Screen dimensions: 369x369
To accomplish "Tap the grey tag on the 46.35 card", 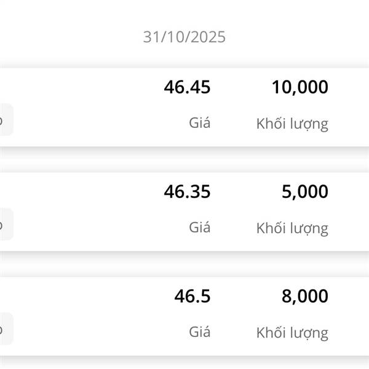I will pyautogui.click(x=6, y=224).
